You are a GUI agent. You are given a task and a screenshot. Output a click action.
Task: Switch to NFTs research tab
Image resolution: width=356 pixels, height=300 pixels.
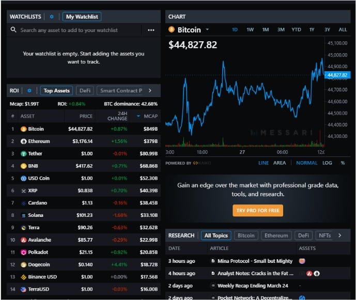(x=324, y=235)
